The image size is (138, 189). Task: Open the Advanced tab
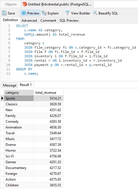pyautogui.click(x=29, y=20)
